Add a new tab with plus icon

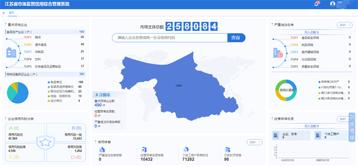[x=4, y=13]
